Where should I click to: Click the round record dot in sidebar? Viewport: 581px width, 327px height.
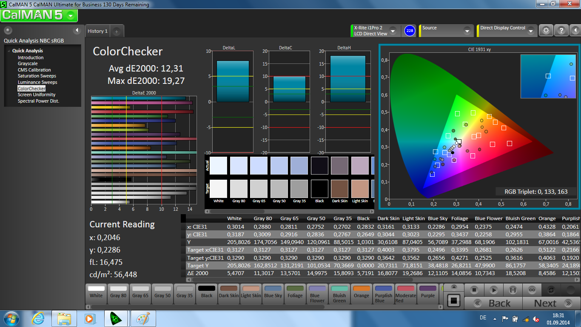click(x=8, y=30)
